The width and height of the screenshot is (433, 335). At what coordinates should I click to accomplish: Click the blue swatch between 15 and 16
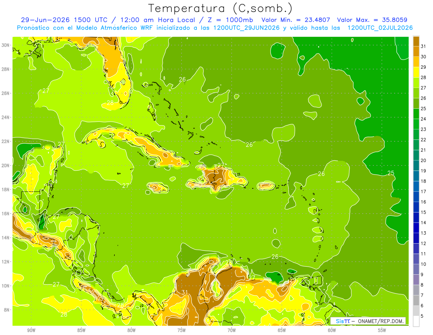(416, 207)
